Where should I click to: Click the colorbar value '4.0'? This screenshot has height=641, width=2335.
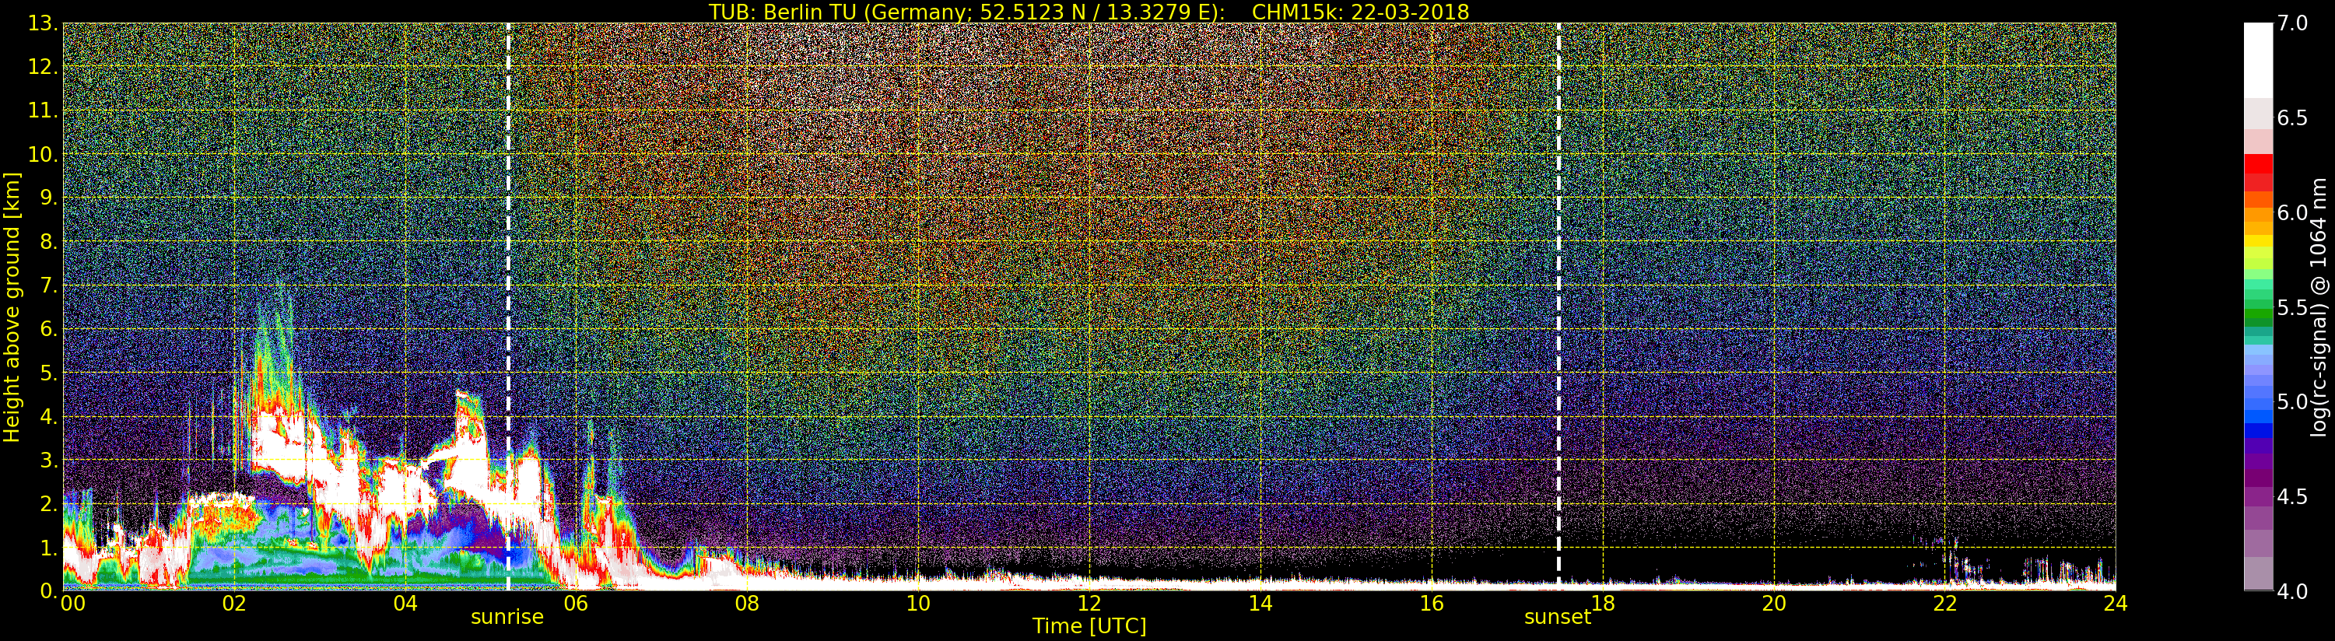pos(2292,591)
